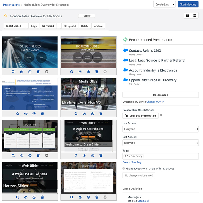Viewport: 203px width, 203px height.
Task: Click Insert Slides button
Action: pos(14,26)
